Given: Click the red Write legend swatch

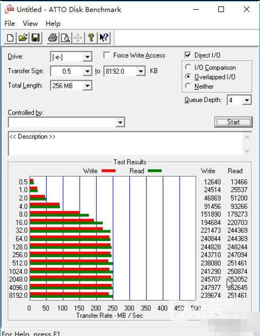Looking at the screenshot, I should click(109, 171).
